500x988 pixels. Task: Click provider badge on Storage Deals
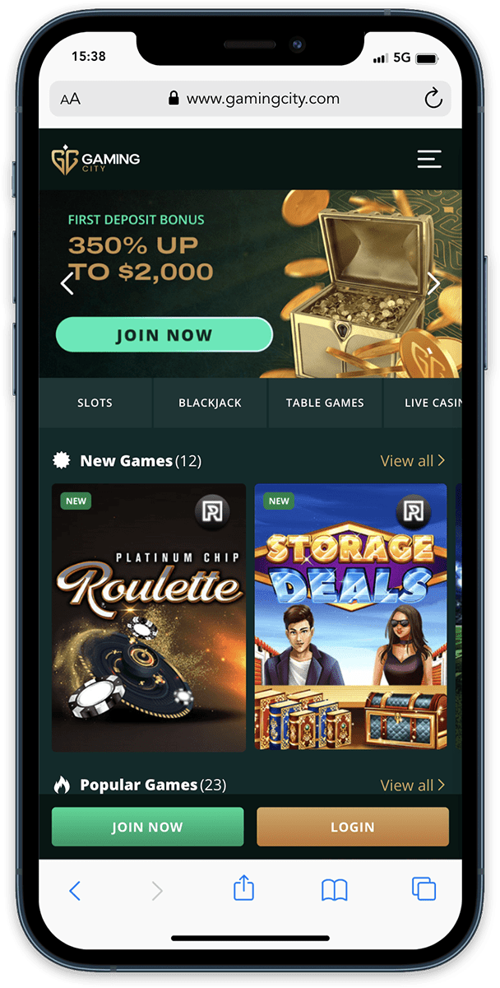414,511
